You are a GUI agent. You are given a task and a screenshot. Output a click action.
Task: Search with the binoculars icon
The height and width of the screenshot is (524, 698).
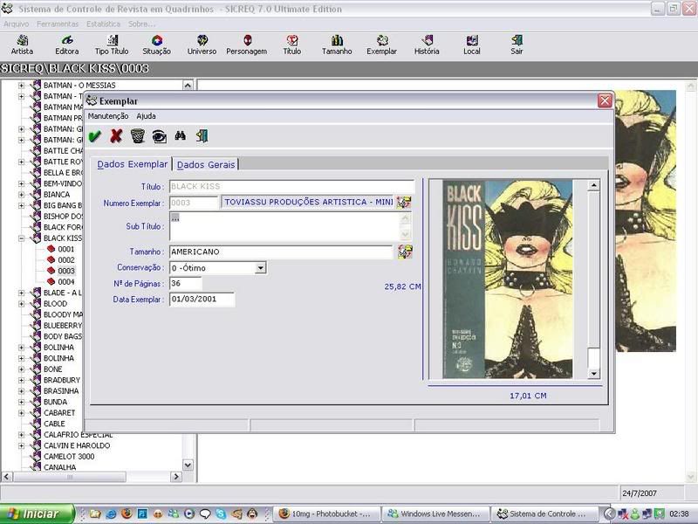point(181,135)
